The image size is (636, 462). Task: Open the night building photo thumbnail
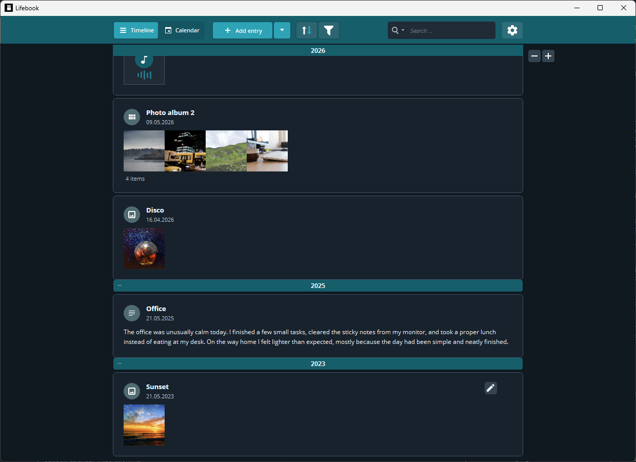[185, 151]
